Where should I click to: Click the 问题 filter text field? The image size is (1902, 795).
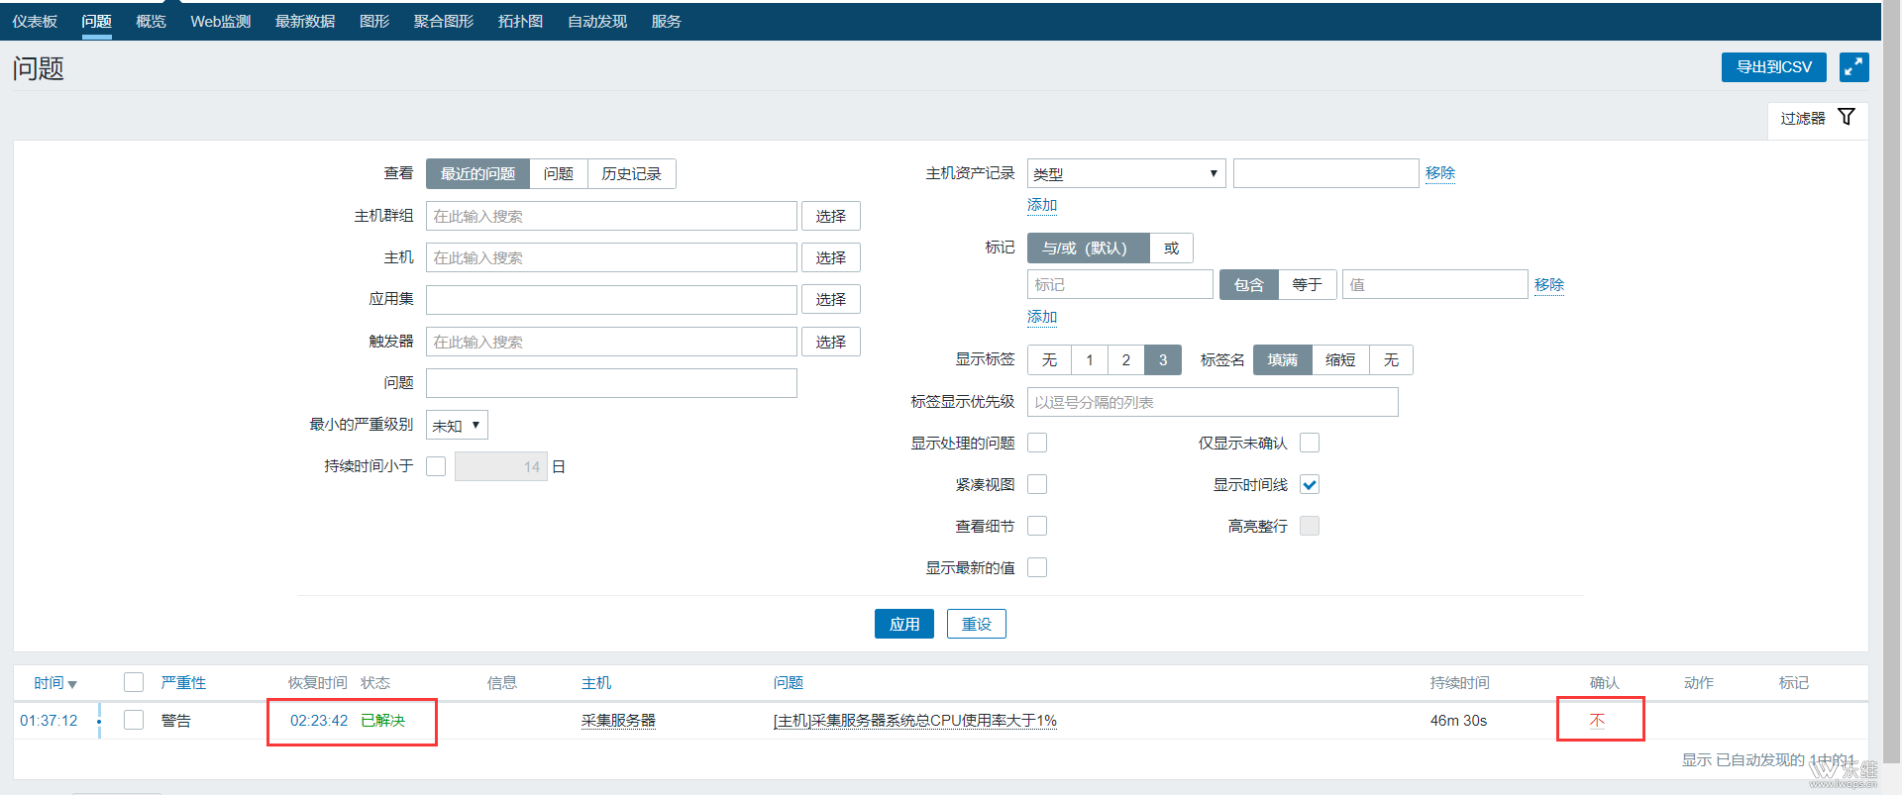[x=611, y=383]
